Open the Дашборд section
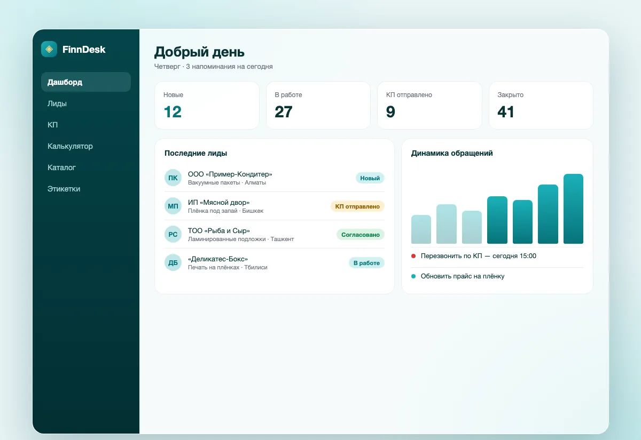This screenshot has height=440, width=641. tap(86, 82)
